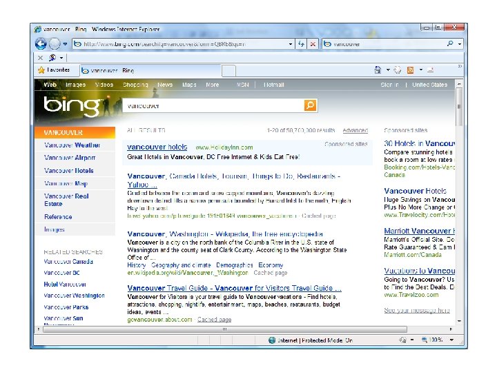The image size is (497, 372).
Task: Click the search magnifier toolbar icon
Action: pos(52,58)
